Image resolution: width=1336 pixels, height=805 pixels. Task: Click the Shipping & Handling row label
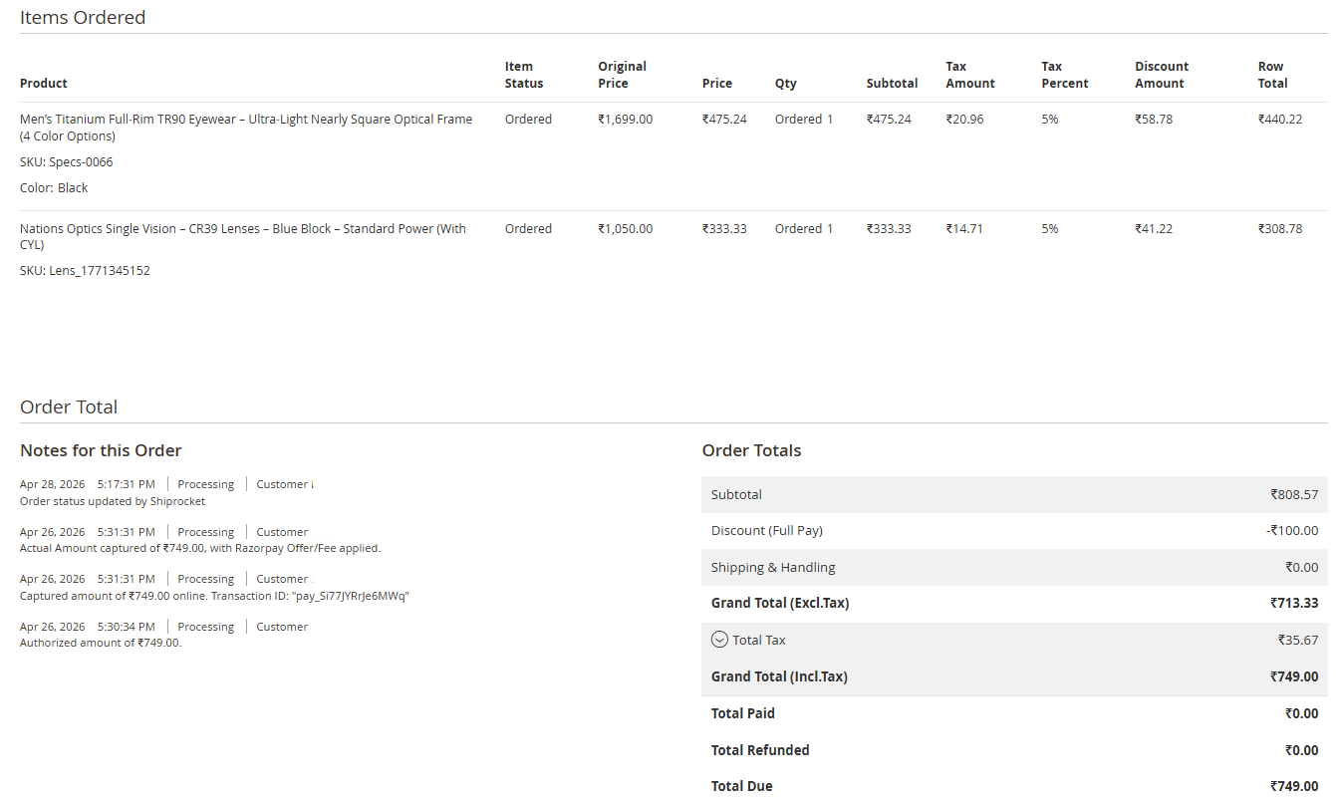pos(773,568)
